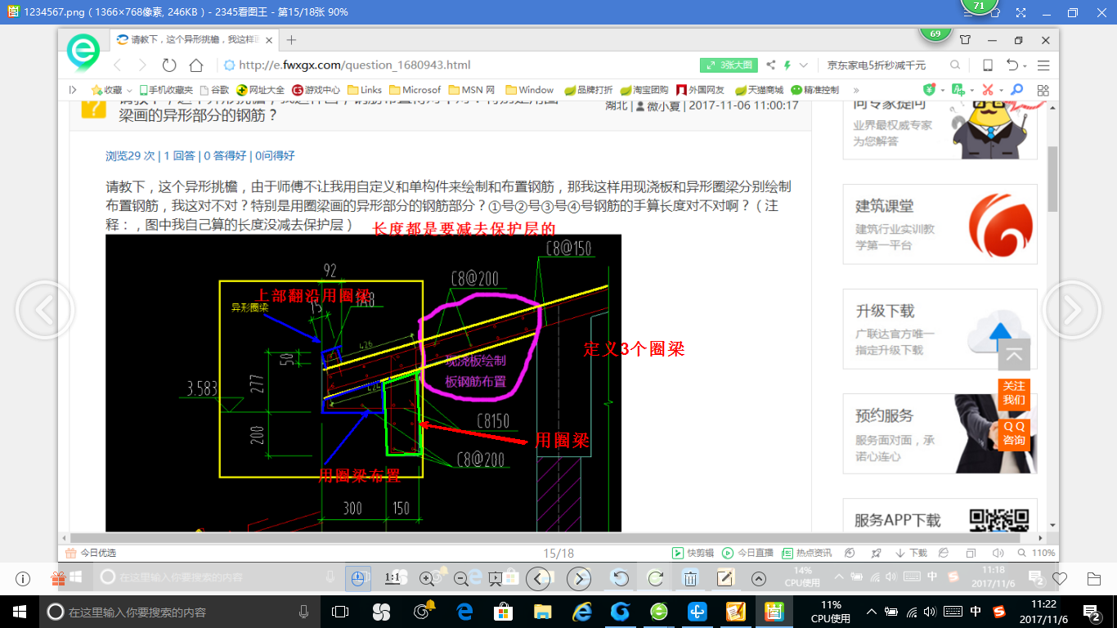Click home icon in pictured browser
The height and width of the screenshot is (628, 1117).
click(196, 65)
